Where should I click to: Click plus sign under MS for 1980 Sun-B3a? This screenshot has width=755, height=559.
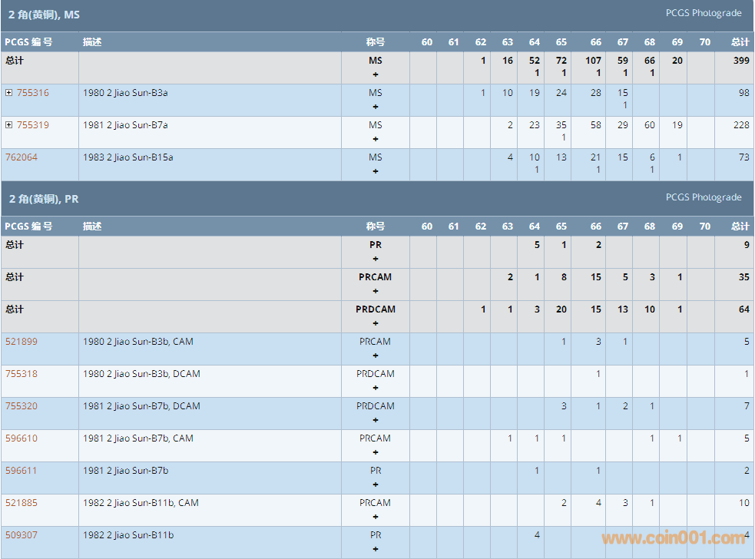pyautogui.click(x=376, y=107)
